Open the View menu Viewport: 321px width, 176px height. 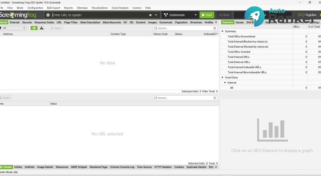(10, 8)
